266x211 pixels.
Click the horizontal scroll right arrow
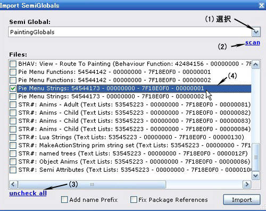[247, 184]
